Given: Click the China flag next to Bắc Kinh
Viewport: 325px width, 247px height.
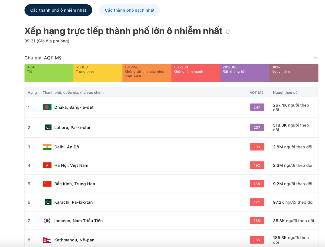Looking at the screenshot, I should [47, 184].
